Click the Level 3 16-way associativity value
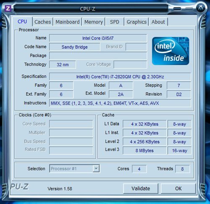The width and height of the screenshot is (210, 204). tap(179, 150)
